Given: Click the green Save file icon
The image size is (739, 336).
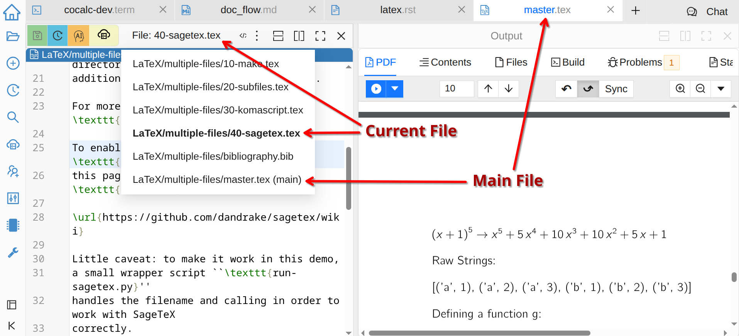Looking at the screenshot, I should tap(37, 36).
